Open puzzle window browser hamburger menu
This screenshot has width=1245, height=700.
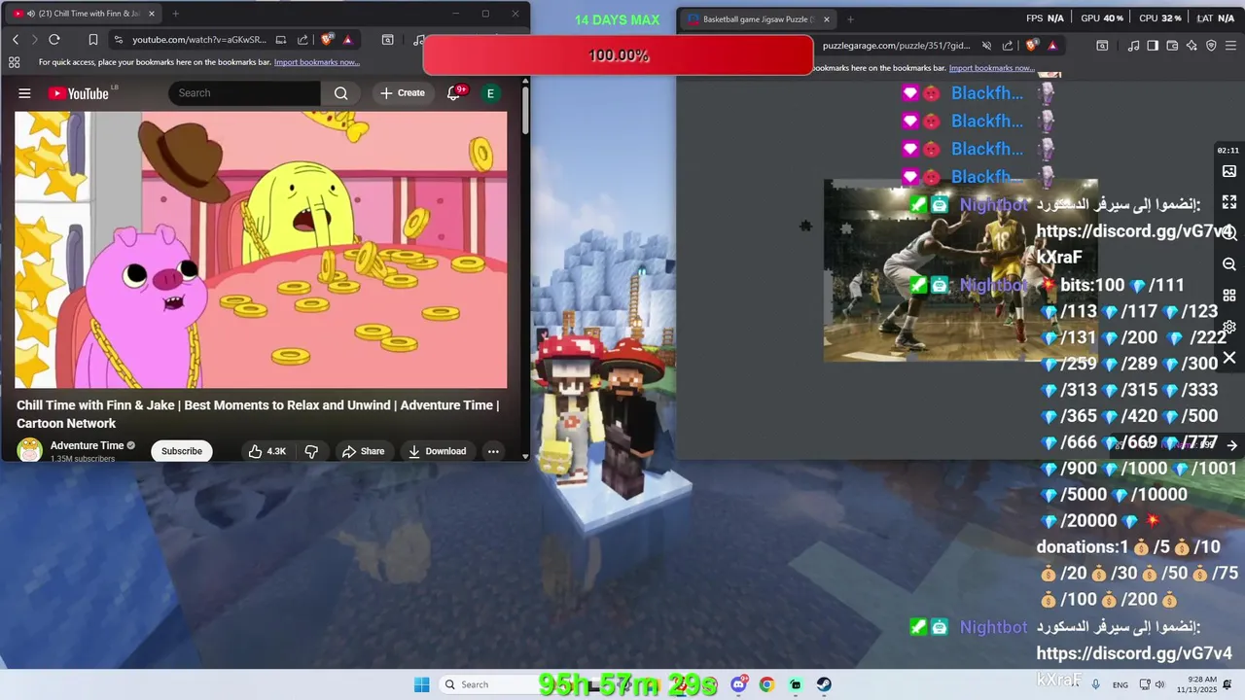tap(1230, 45)
